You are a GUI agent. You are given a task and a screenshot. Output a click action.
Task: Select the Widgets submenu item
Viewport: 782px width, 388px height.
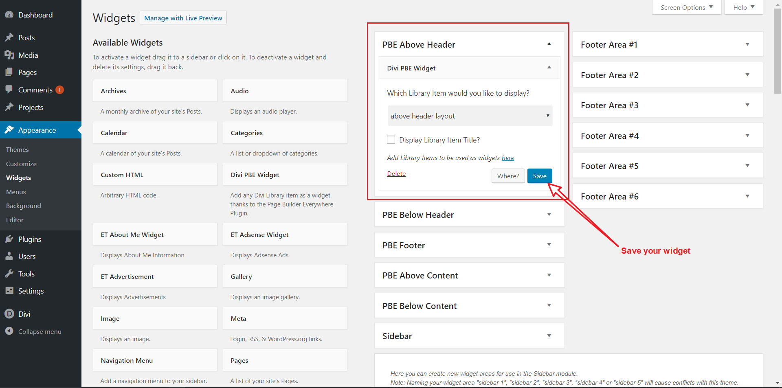pyautogui.click(x=18, y=178)
